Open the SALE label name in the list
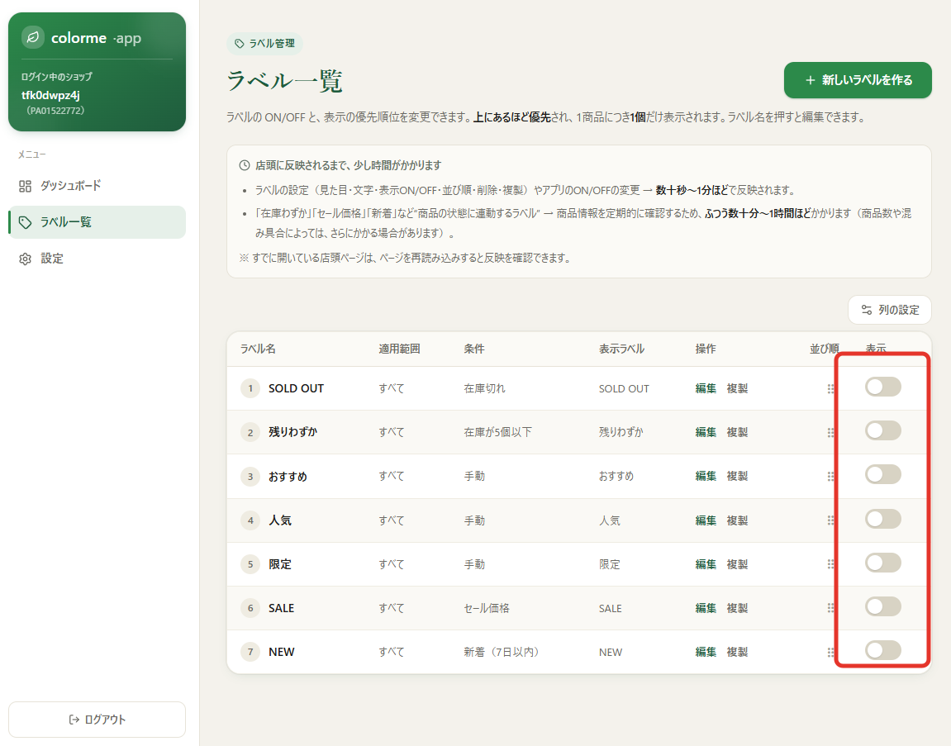951x746 pixels. (x=282, y=608)
